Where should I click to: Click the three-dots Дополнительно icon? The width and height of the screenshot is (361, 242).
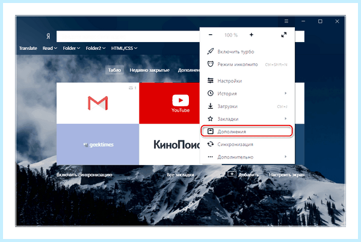(x=210, y=157)
